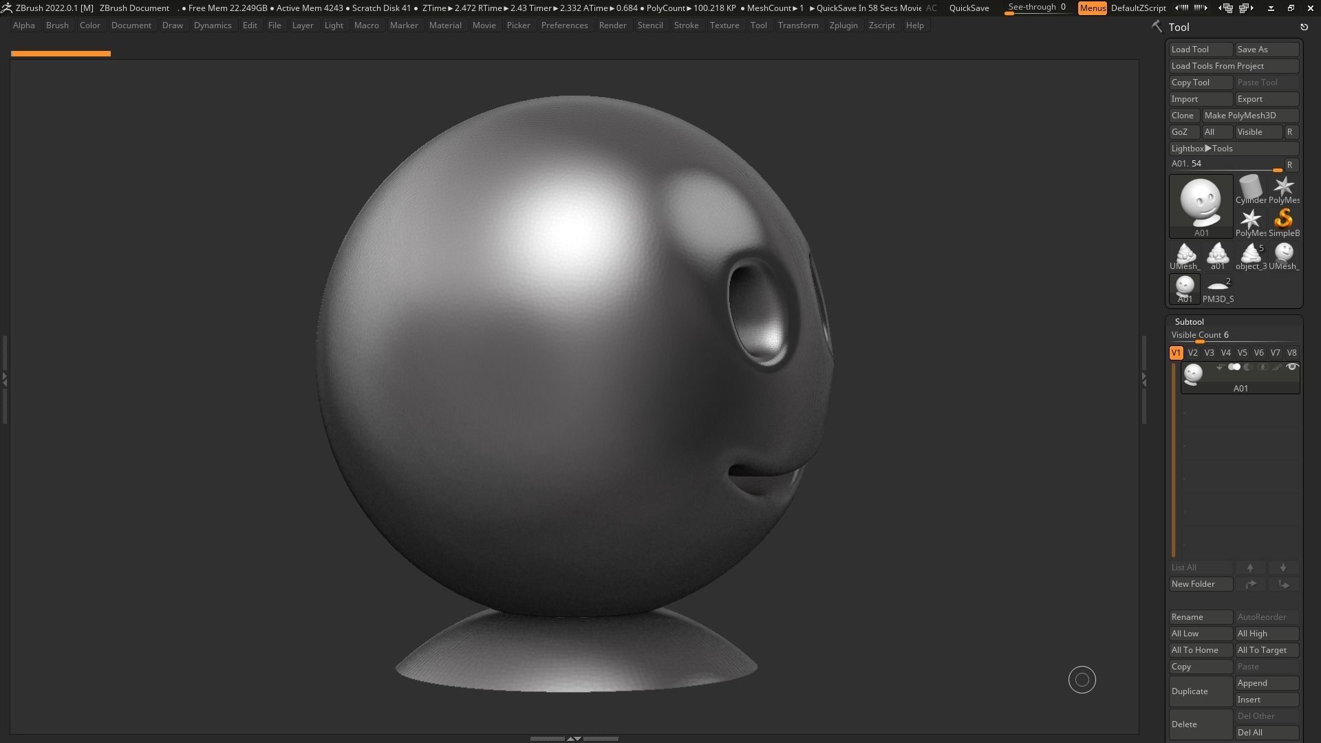Select the SimpleBrush tool icon
Screen dimensions: 1321x743
(1283, 222)
